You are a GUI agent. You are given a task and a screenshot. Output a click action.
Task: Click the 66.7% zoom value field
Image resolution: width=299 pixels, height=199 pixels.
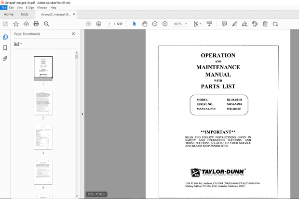178,24
